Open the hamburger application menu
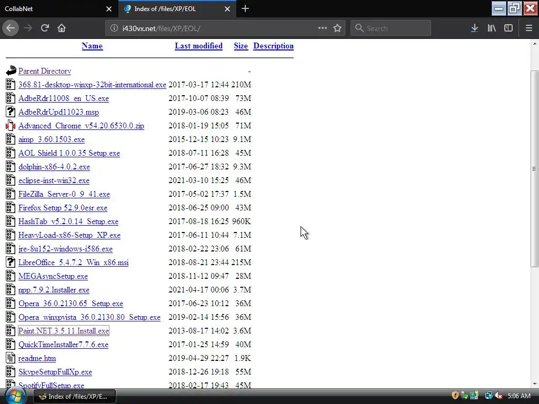The height and width of the screenshot is (404, 539). click(528, 28)
